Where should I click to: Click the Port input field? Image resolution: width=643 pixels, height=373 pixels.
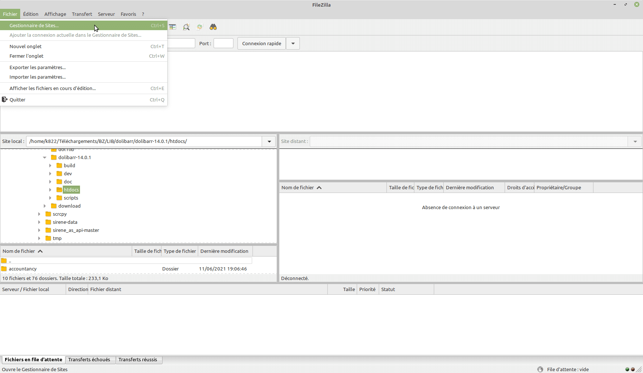(224, 43)
